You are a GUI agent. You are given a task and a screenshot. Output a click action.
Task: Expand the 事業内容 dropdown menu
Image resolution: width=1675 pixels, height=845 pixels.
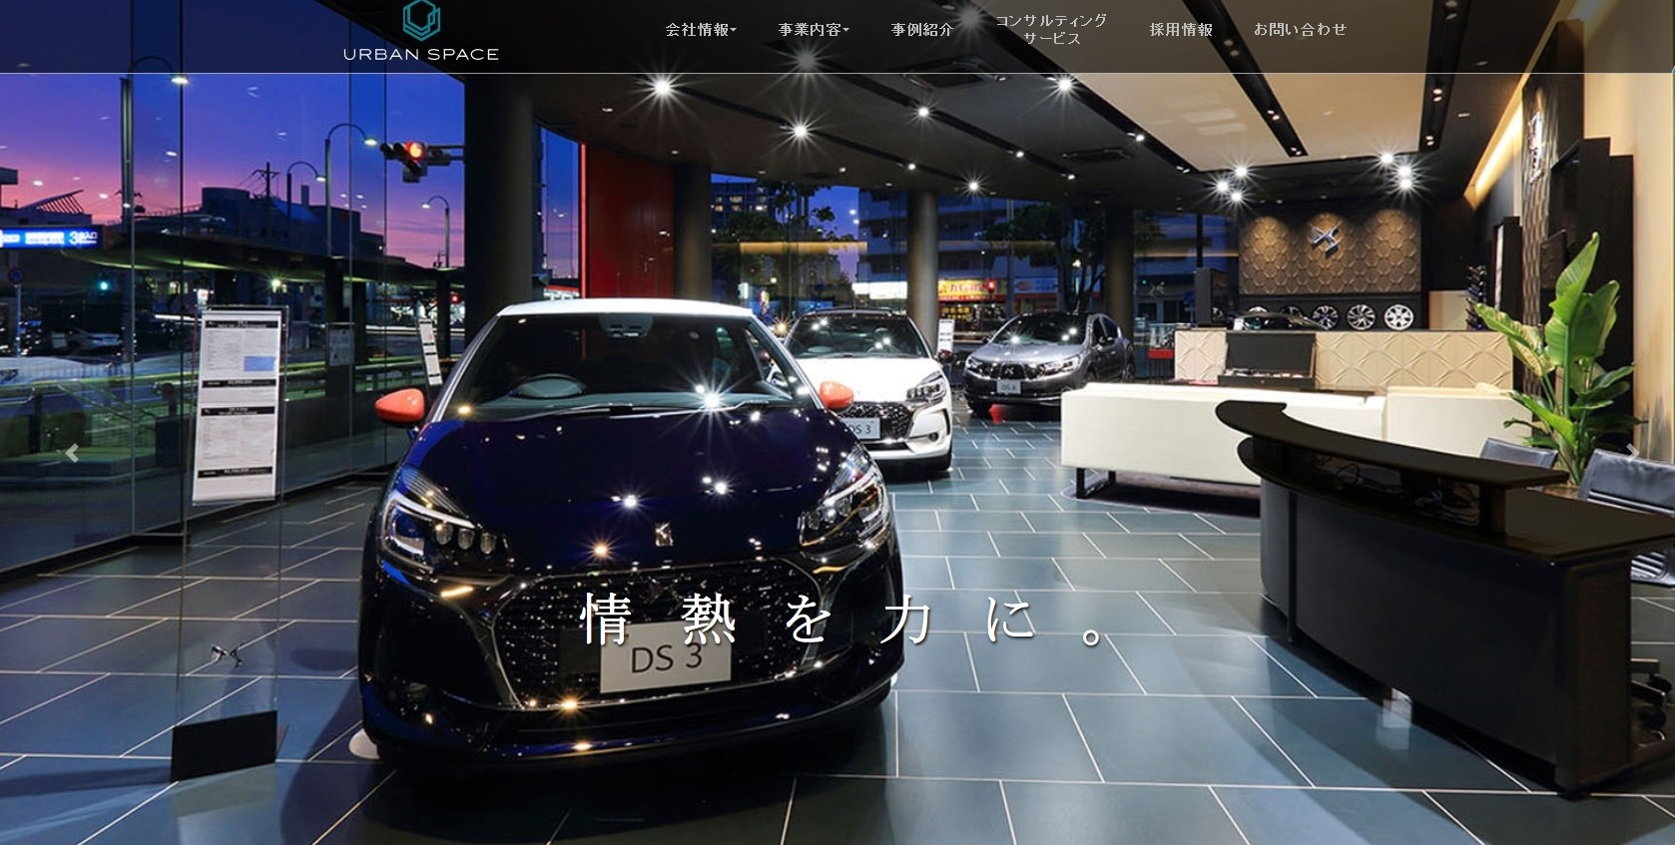[x=814, y=30]
